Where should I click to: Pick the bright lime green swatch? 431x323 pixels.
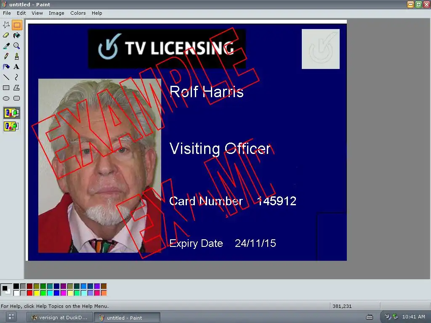pos(43,293)
